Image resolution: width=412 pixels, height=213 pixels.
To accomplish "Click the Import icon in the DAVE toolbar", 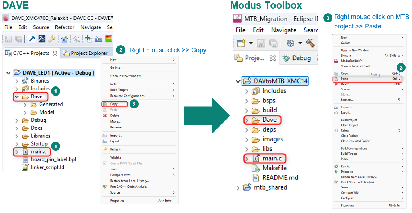I will coord(99,39).
